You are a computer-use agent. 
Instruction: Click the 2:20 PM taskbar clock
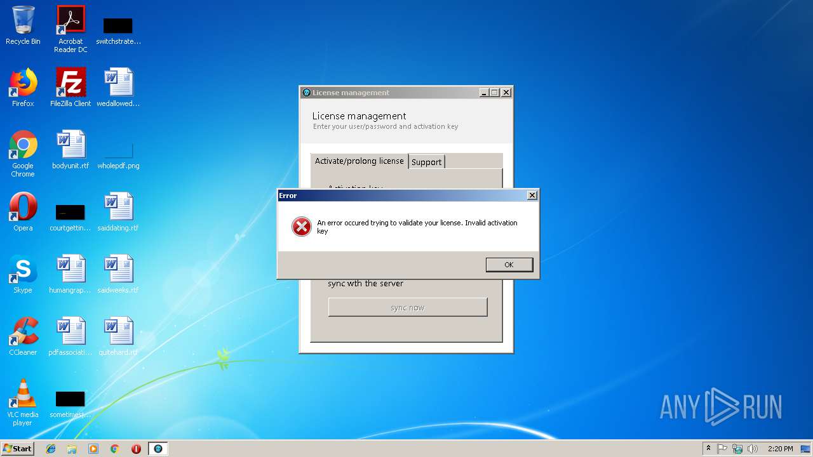[780, 449]
